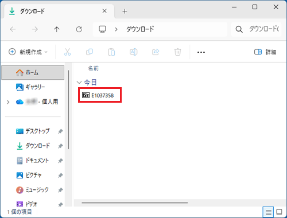Click the navigation pane vertical scrollbar
The height and width of the screenshot is (218, 287).
[x=68, y=110]
